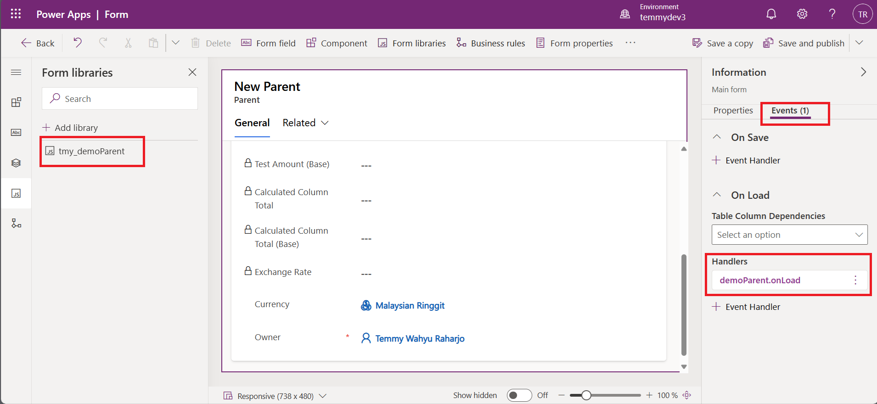The image size is (877, 404).
Task: Open the paste options dropdown arrow
Action: coord(175,43)
